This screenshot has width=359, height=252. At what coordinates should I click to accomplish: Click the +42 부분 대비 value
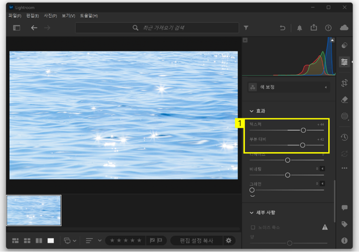tap(321, 139)
